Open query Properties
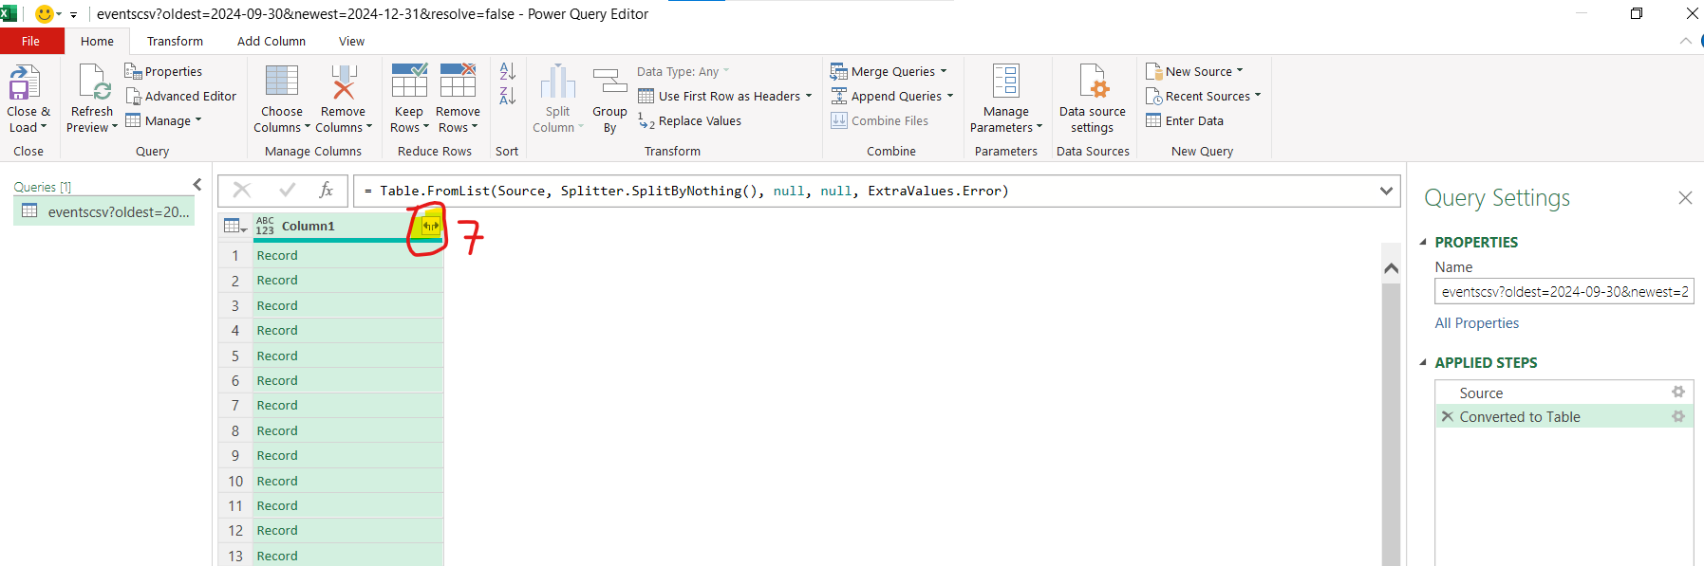Image resolution: width=1704 pixels, height=566 pixels. point(163,71)
